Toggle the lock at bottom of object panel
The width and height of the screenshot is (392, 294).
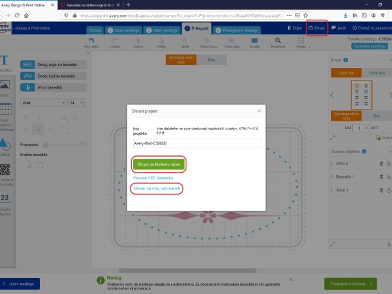tap(389, 245)
